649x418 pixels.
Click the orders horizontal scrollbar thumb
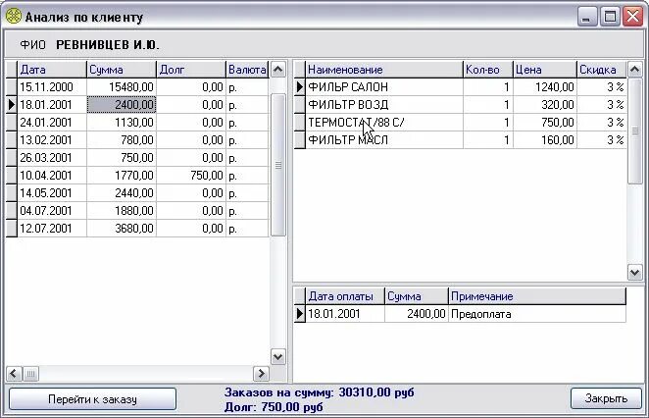pyautogui.click(x=30, y=374)
